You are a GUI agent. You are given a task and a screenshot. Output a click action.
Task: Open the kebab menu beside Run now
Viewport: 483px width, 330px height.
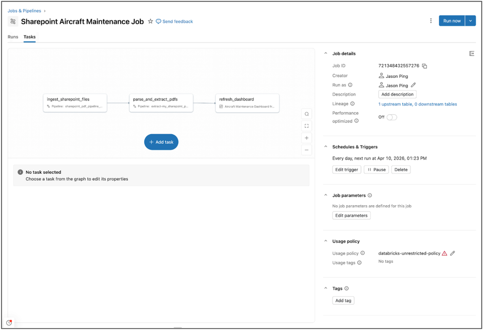click(x=431, y=21)
